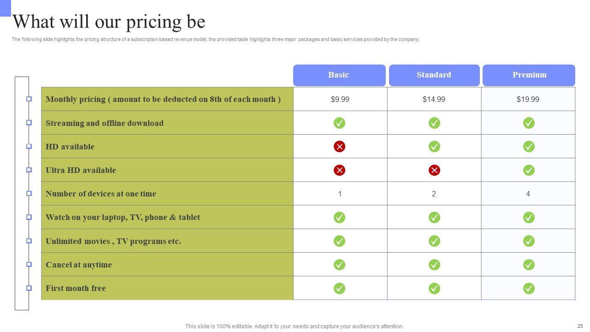Click the slide title What will our pricing be
The height and width of the screenshot is (332, 590).
point(109,22)
